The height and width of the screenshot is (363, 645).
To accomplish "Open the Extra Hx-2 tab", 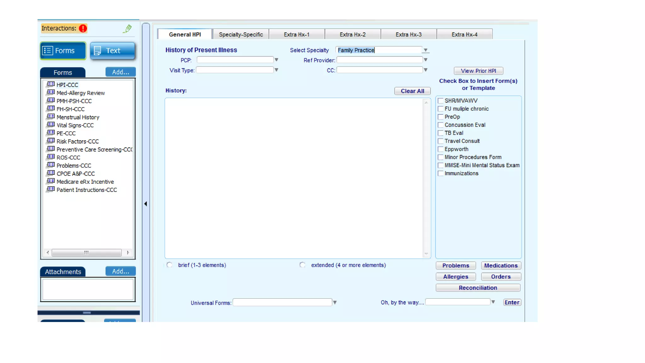I will (352, 34).
